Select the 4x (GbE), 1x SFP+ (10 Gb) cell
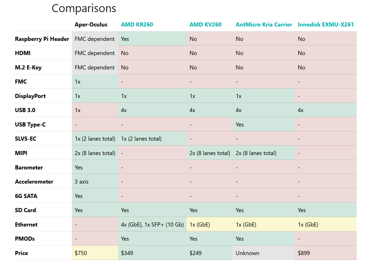 pyautogui.click(x=152, y=224)
